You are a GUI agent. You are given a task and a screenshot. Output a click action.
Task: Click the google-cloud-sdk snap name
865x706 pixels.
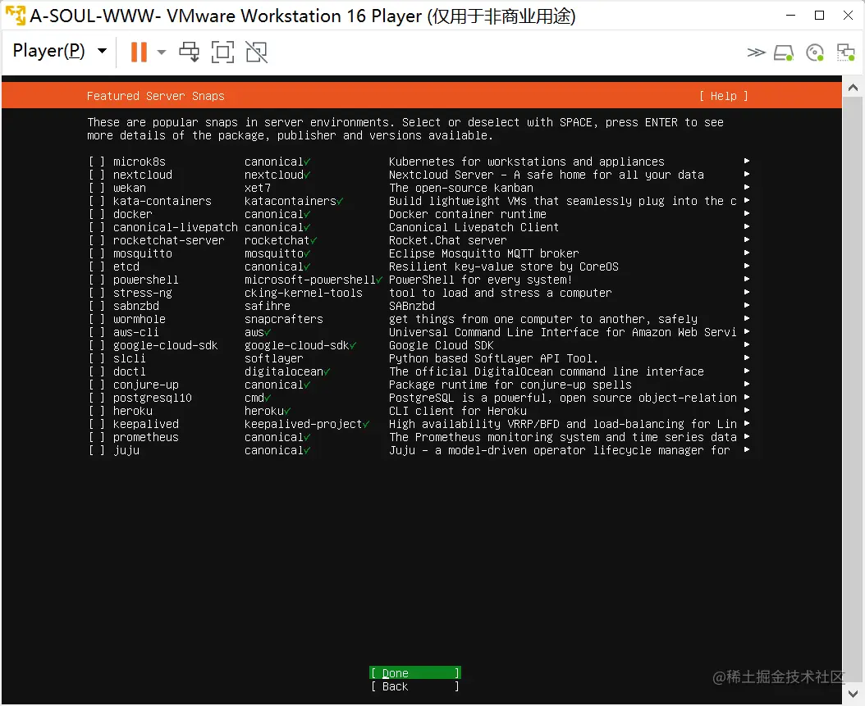pyautogui.click(x=165, y=345)
